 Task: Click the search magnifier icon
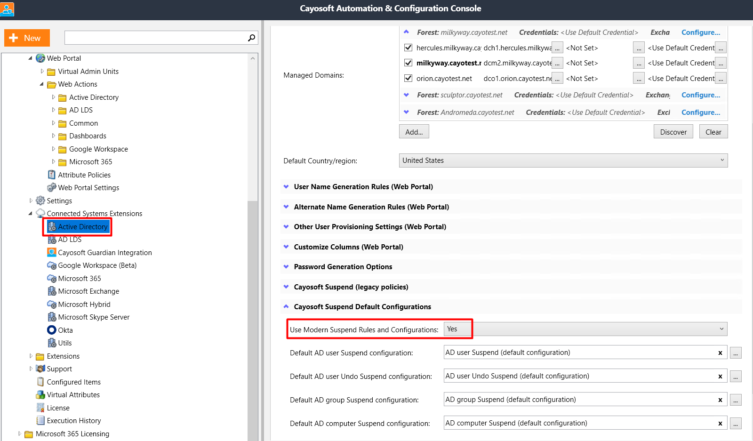[252, 38]
